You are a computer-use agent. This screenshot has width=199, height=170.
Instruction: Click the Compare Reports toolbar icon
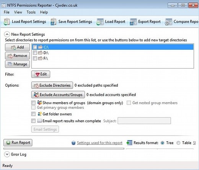168,22
